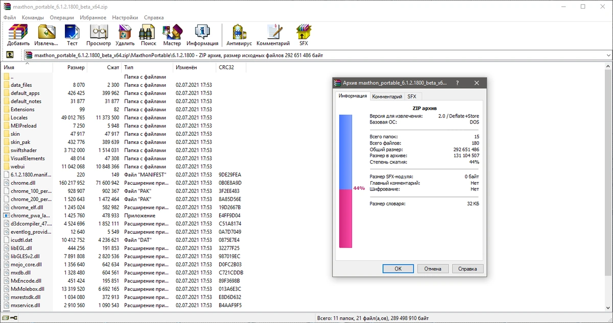Select the mxrestsdk.dll file row
This screenshot has width=613, height=323.
pos(124,297)
